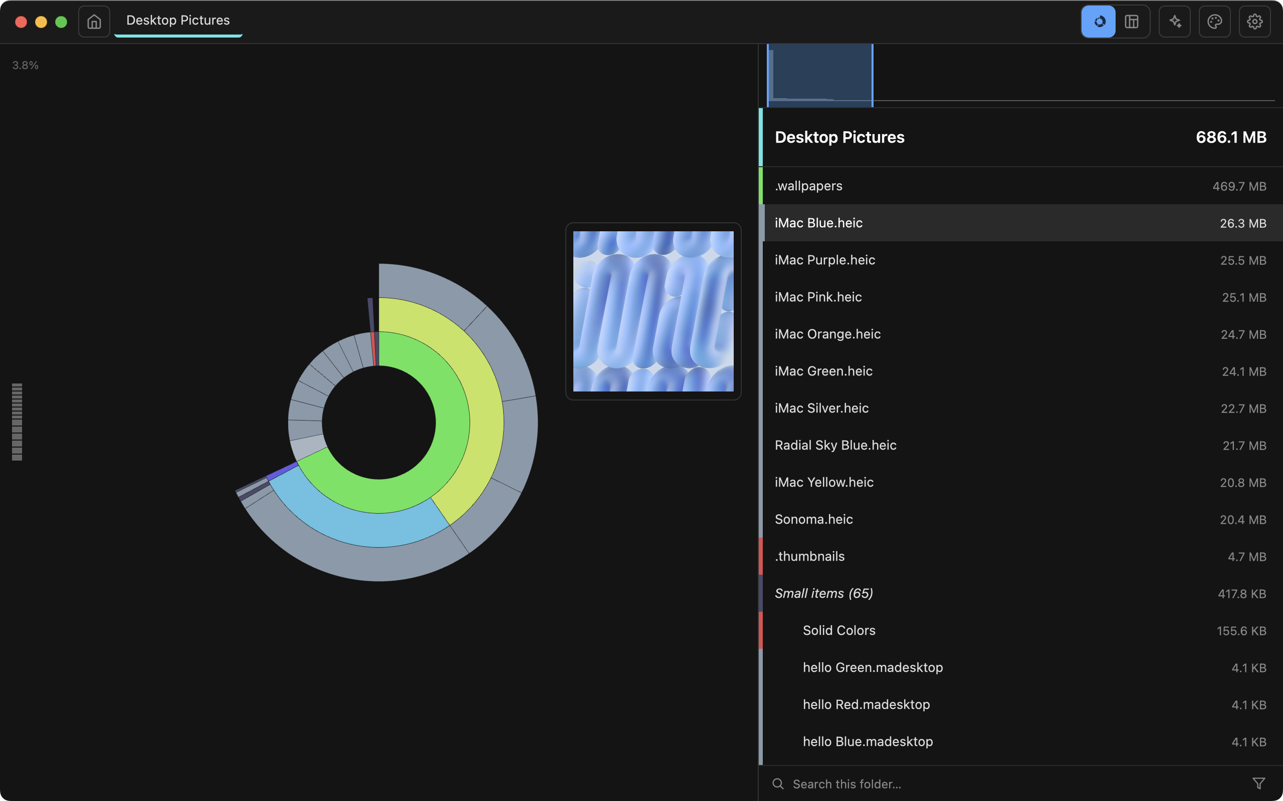This screenshot has width=1283, height=801.
Task: Switch to sunburst chart view
Action: click(x=1099, y=22)
